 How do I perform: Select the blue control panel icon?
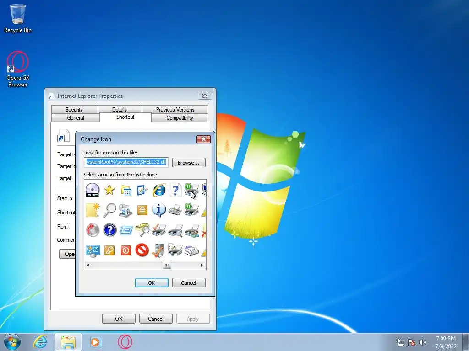[93, 250]
